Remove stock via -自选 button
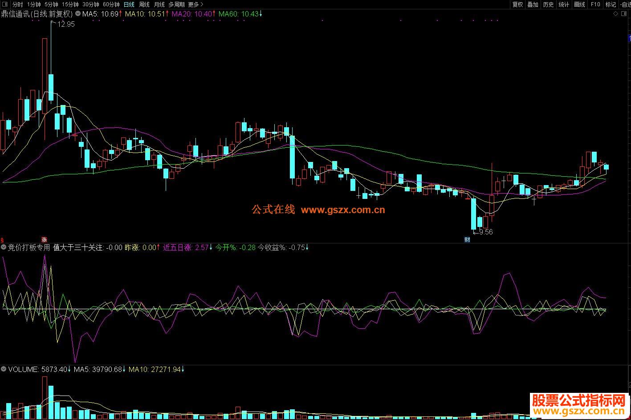This screenshot has height=420, width=631. point(625,4)
